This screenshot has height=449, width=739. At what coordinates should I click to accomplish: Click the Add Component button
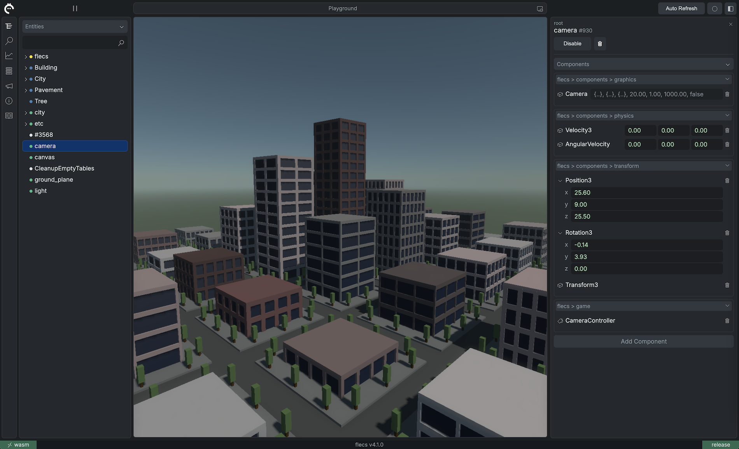[643, 341]
